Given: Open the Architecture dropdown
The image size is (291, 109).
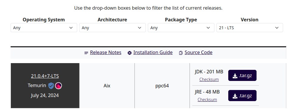Looking at the screenshot, I should pyautogui.click(x=113, y=28).
